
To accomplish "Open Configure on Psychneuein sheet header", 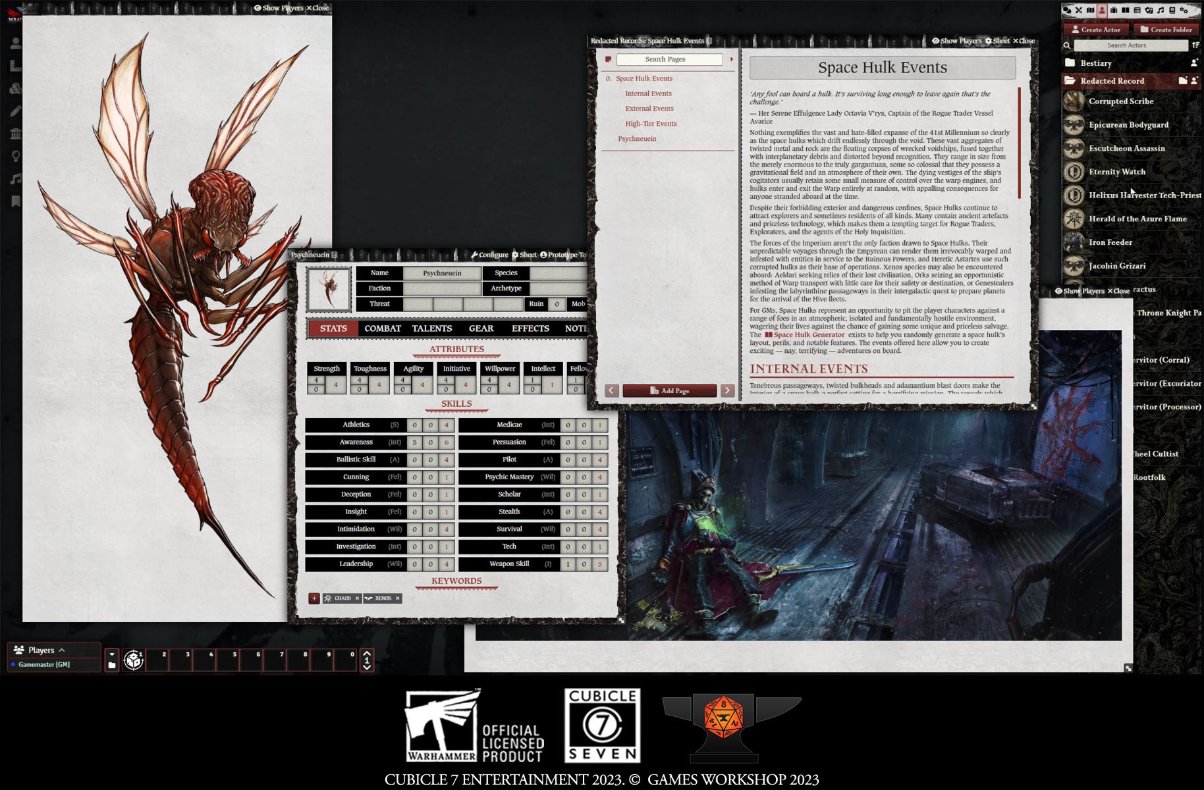I will pos(489,255).
